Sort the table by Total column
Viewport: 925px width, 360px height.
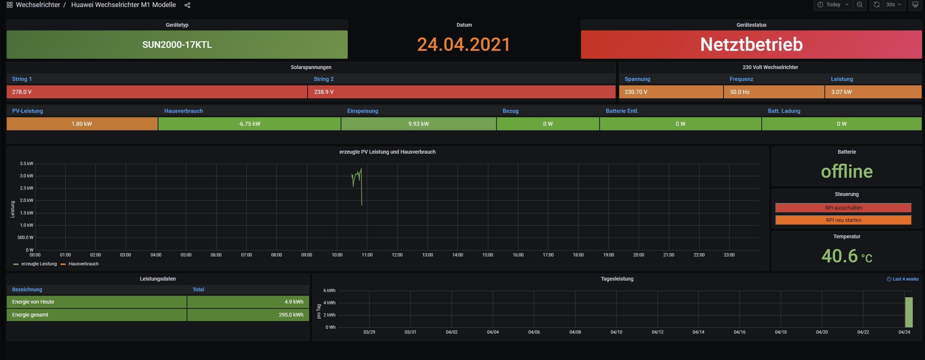[198, 289]
